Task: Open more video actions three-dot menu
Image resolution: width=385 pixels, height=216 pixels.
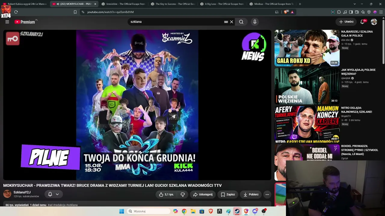Action: point(267,194)
